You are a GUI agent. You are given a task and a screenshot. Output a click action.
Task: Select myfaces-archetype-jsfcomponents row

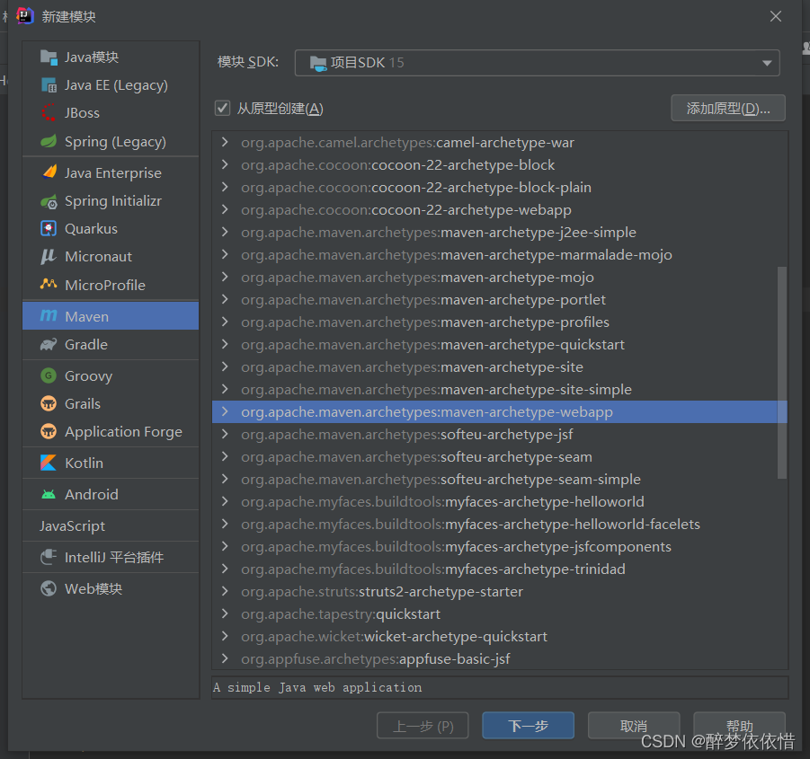[500, 546]
